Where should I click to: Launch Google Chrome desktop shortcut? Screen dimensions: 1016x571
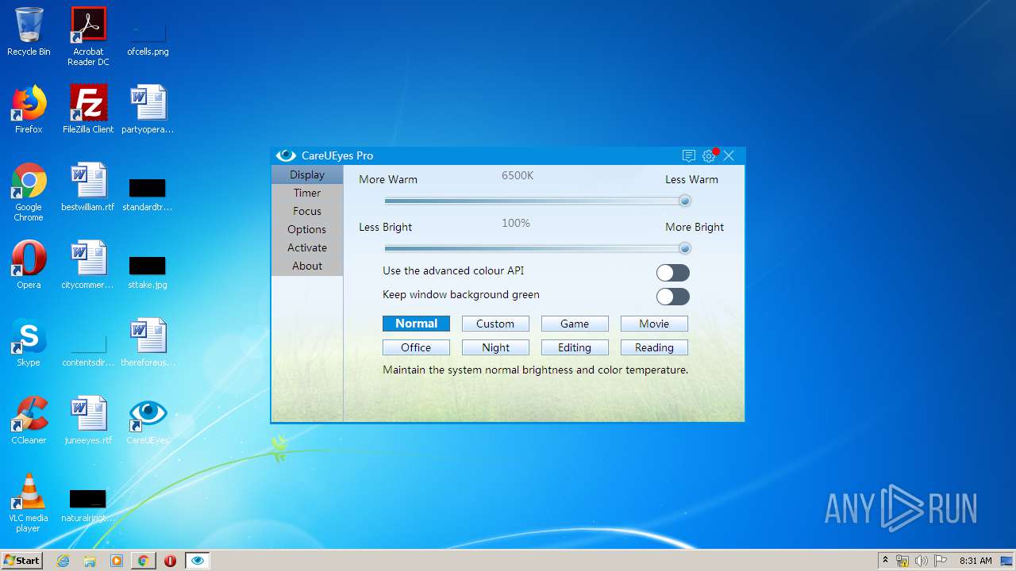29,192
